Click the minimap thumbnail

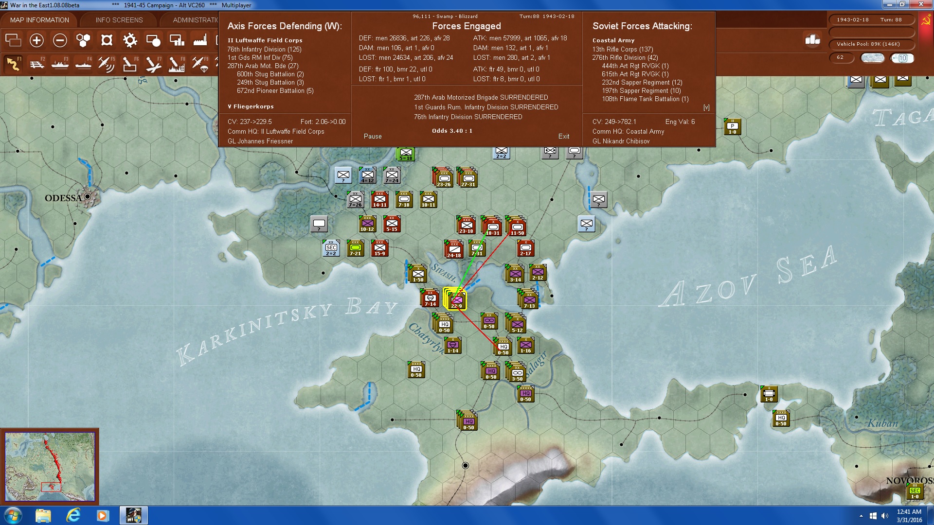(50, 467)
